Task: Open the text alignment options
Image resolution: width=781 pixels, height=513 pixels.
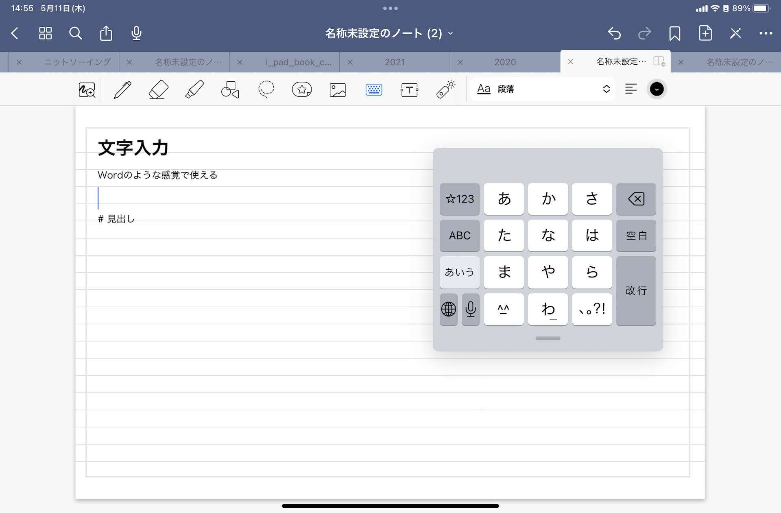Action: [630, 89]
